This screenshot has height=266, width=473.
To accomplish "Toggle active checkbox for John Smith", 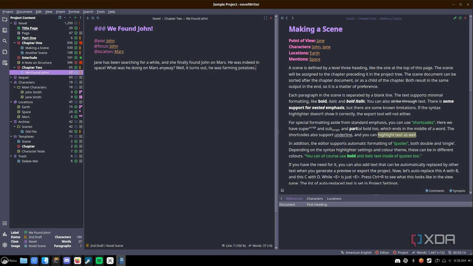I will point(76,92).
